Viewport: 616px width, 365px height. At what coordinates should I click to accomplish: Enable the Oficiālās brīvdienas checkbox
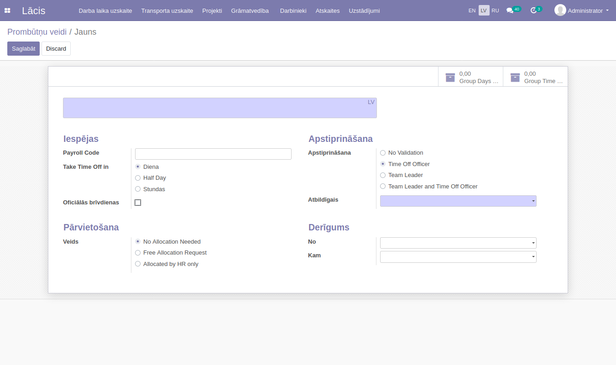(138, 203)
